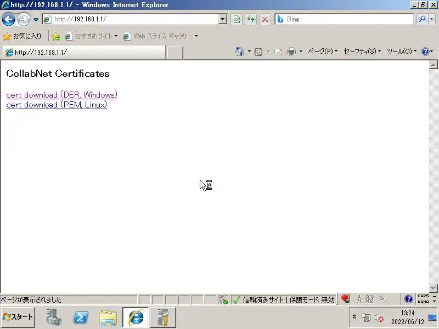Open the スタート Start menu
This screenshot has width=439, height=329.
(18, 317)
